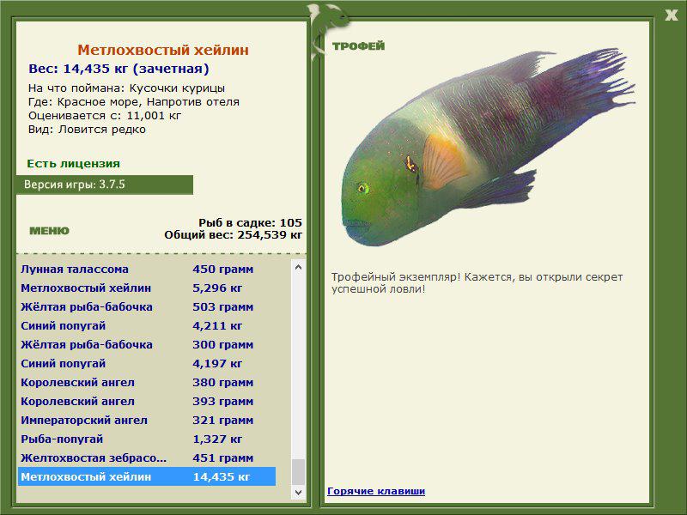
Task: Open the Горячие клавиши link
Action: 376,491
